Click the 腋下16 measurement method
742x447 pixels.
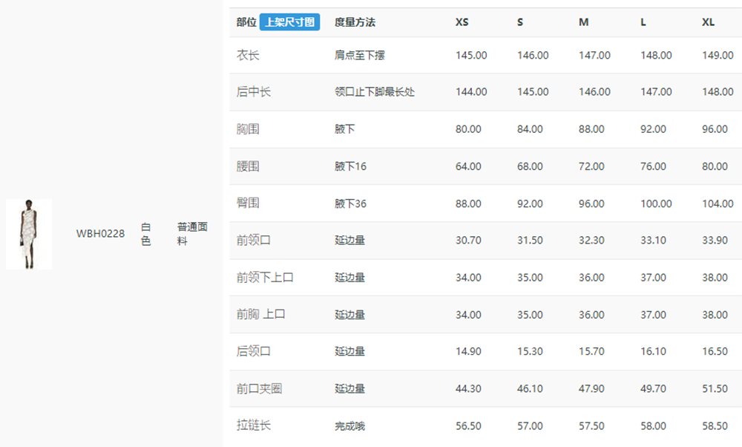351,166
